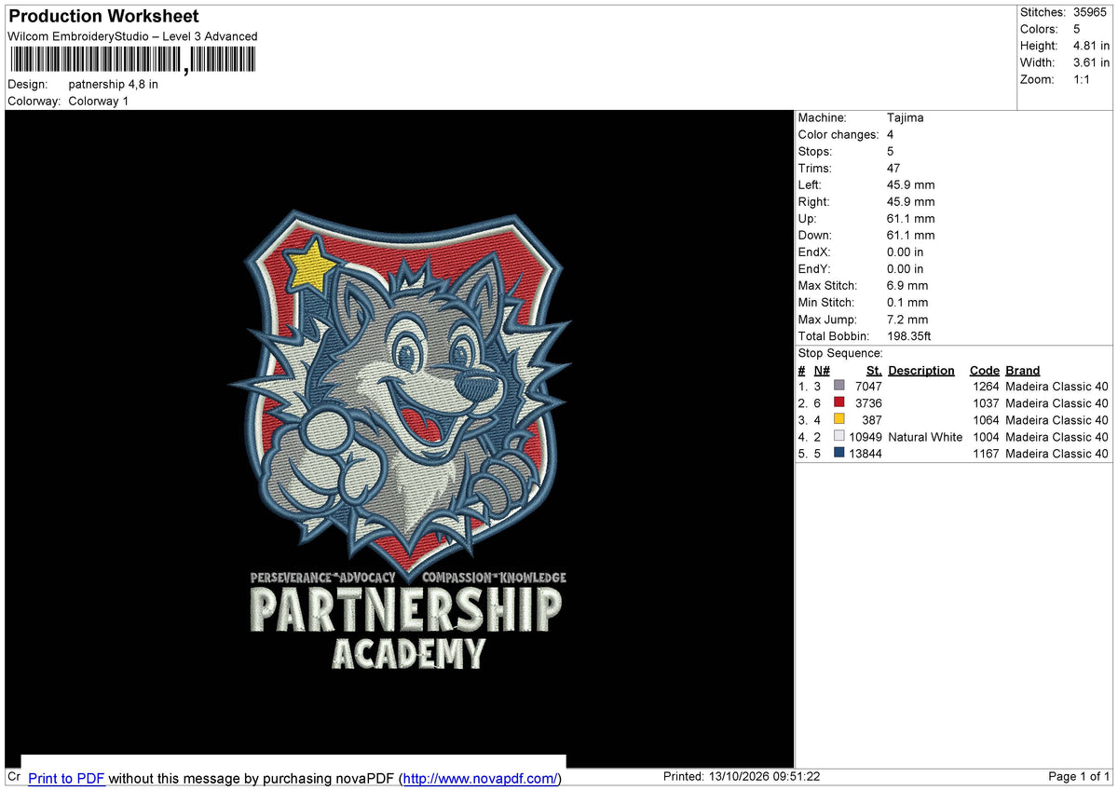
Task: Click the stitch count 387 in row 3
Action: pyautogui.click(x=872, y=419)
